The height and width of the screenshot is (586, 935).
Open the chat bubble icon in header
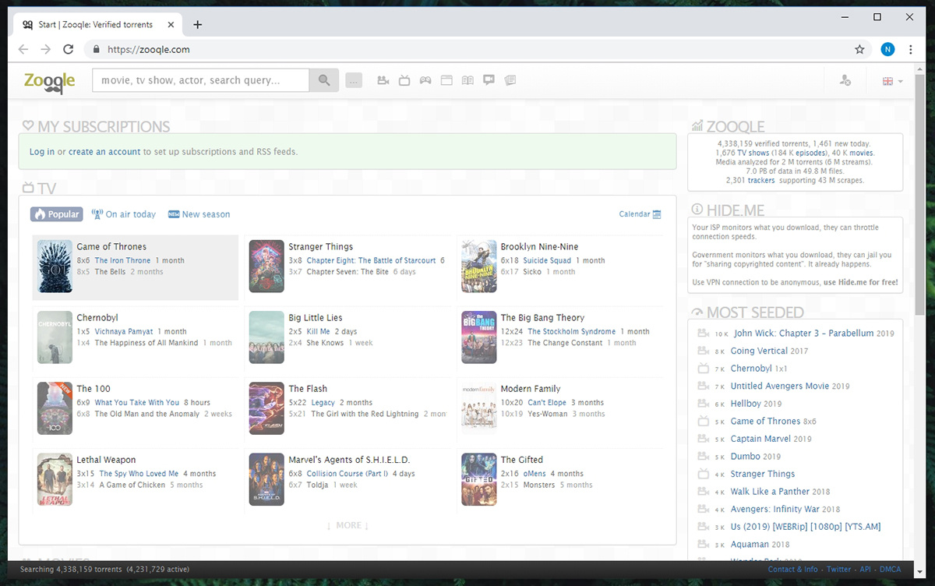pyautogui.click(x=489, y=80)
